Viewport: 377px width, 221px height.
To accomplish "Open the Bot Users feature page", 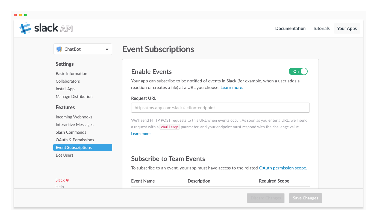I will pos(64,155).
